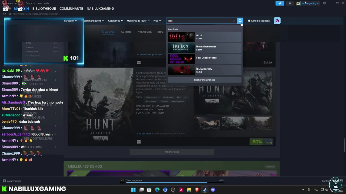This screenshot has width=346, height=194.
Task: Switch to the ACTION genre tab
Action: tap(126, 32)
